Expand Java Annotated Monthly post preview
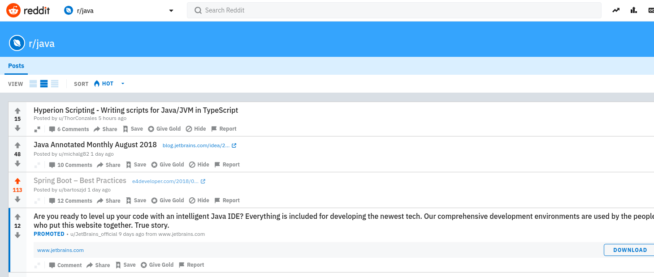This screenshot has height=277, width=654. tap(37, 165)
